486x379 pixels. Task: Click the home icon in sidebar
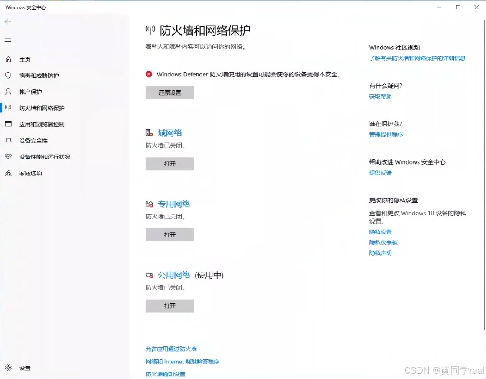pyautogui.click(x=8, y=59)
